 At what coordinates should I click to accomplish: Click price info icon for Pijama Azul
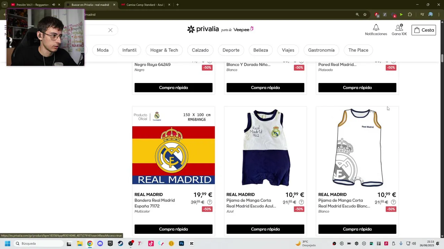(301, 202)
